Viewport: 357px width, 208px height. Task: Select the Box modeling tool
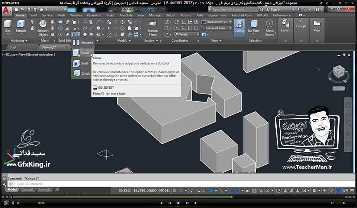pos(8,27)
